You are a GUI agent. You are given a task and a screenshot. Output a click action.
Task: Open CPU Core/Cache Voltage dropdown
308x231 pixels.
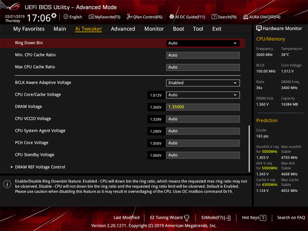(203, 95)
